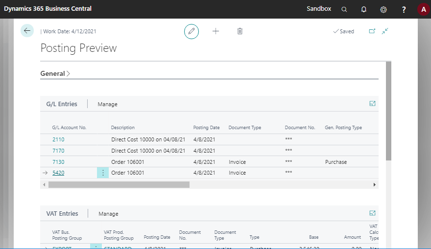Open the notifications bell
Viewport: 431px width, 249px height.
tap(364, 9)
